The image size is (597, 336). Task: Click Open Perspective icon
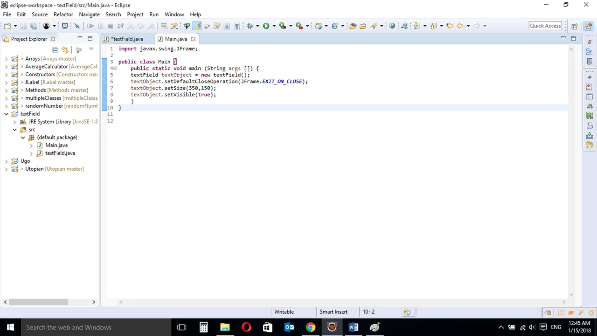(x=575, y=26)
